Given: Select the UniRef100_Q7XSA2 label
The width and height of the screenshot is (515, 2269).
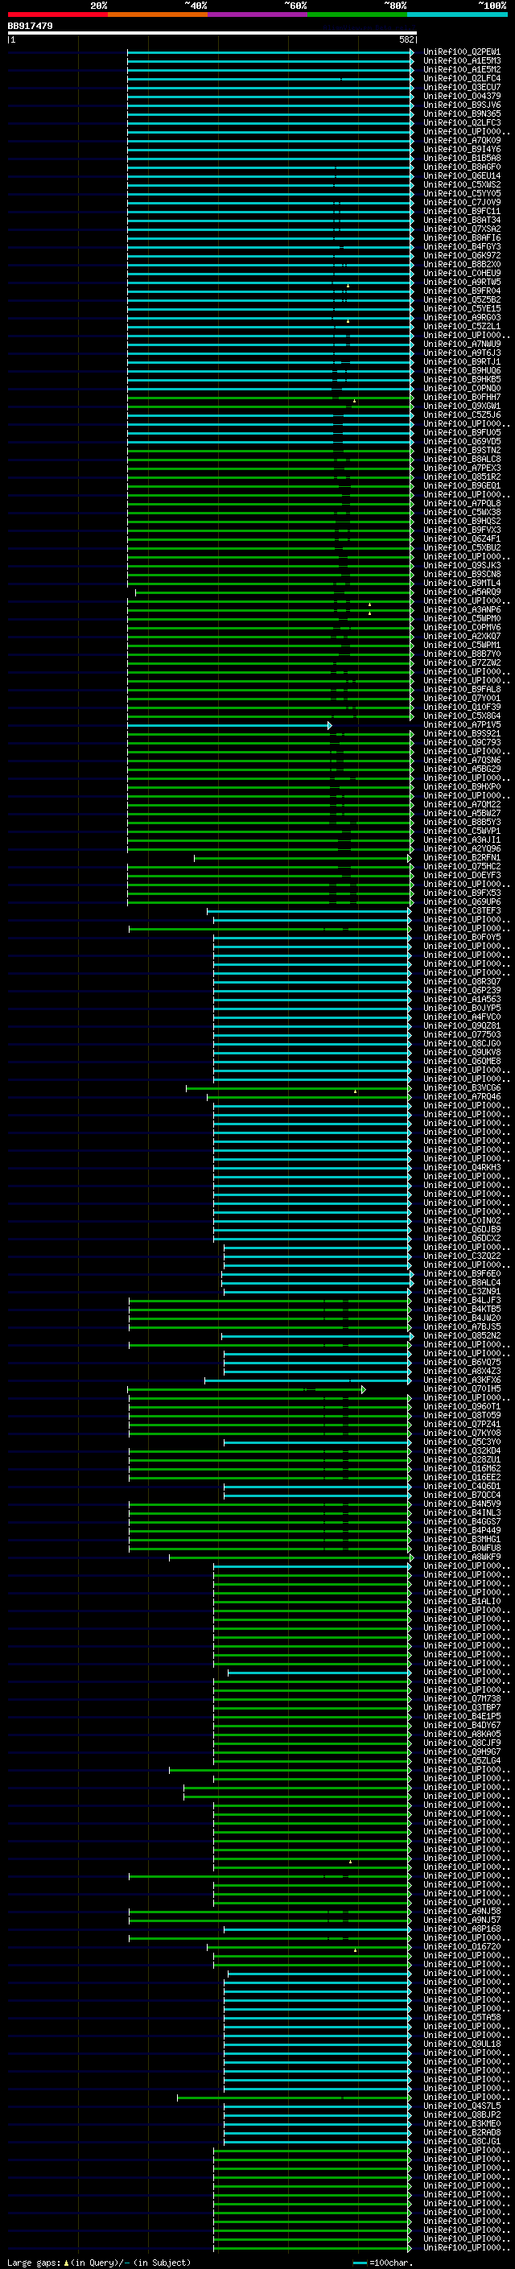Looking at the screenshot, I should coord(462,229).
